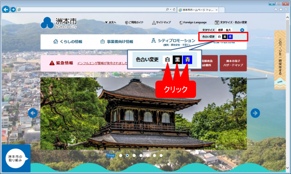This screenshot has height=174, width=291.
Task: Stop the slideshow with Stop button
Action: (x=111, y=156)
